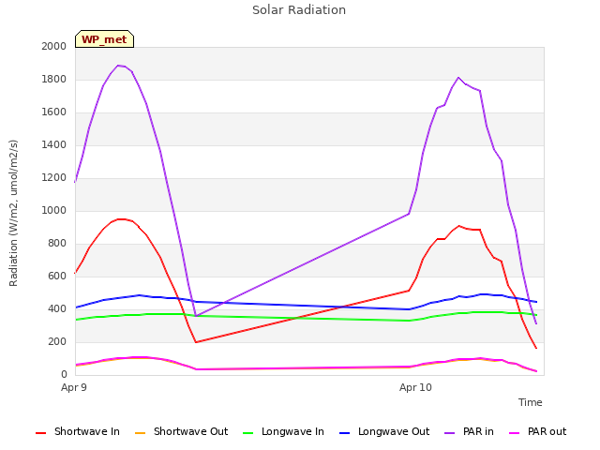Screen dimensions: 600x450
Task: Click the Longwave Out legend label
Action: tap(394, 431)
